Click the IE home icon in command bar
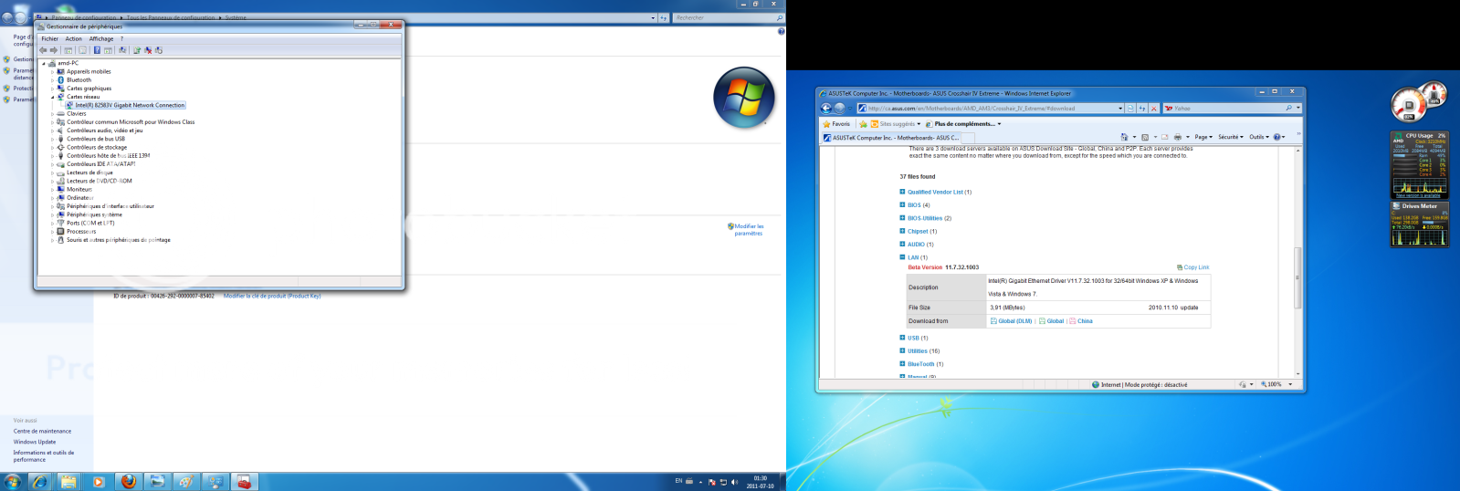The width and height of the screenshot is (1460, 491). pos(1125,138)
